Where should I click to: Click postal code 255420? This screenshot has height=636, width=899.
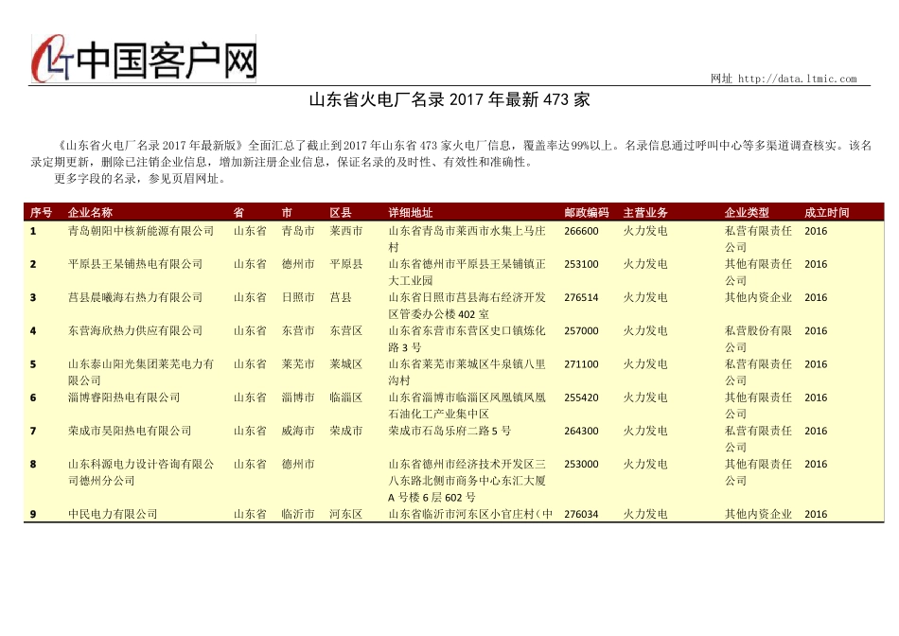point(581,397)
